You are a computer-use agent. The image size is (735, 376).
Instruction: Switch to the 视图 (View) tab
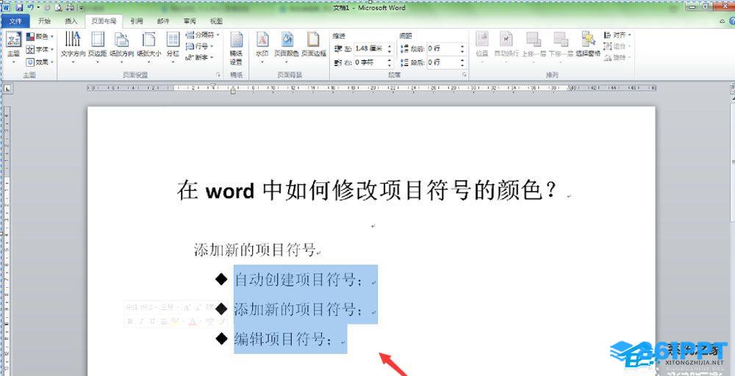[216, 21]
